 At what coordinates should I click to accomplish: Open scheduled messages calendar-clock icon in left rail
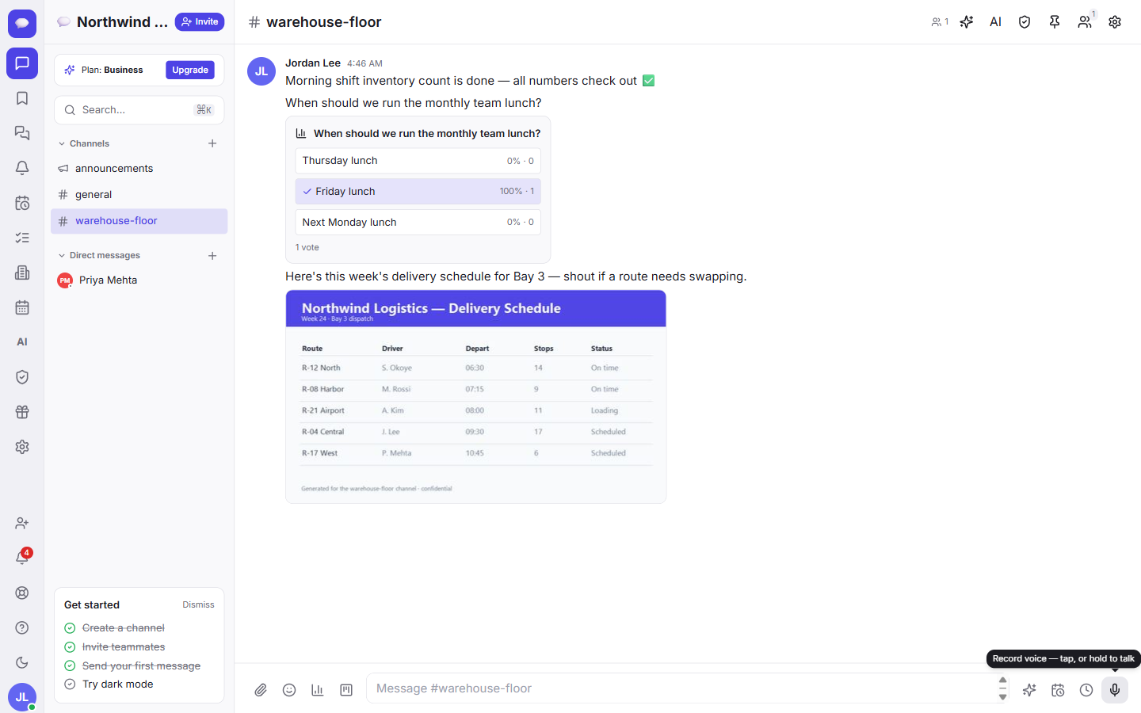[22, 203]
